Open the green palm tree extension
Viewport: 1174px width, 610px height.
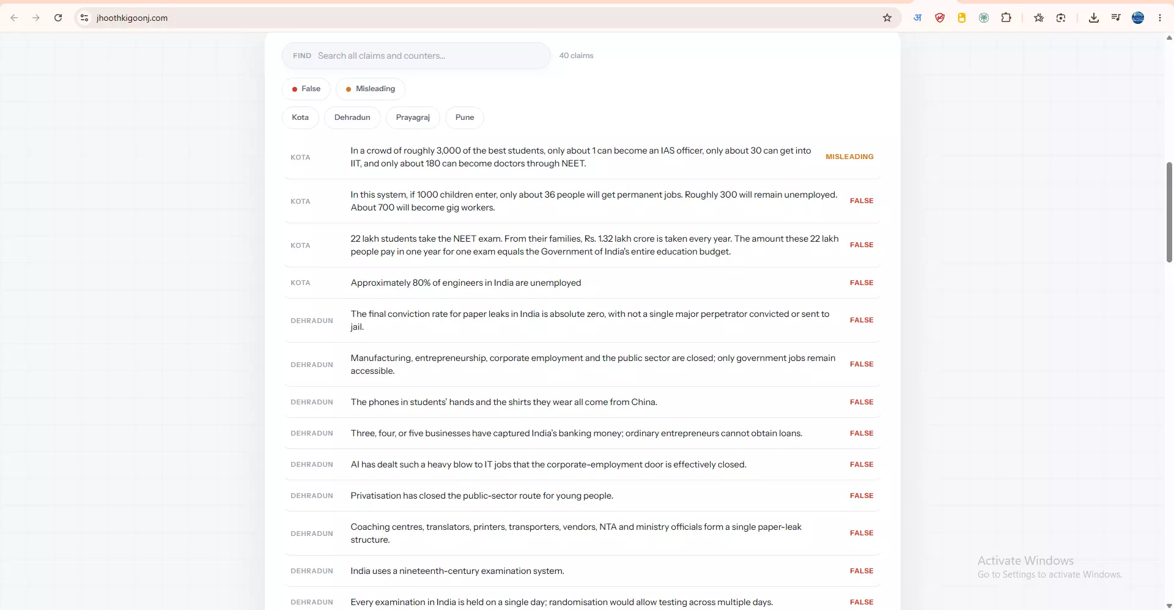click(x=984, y=18)
